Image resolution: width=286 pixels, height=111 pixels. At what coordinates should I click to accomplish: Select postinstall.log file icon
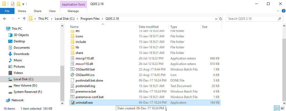(x=72, y=86)
